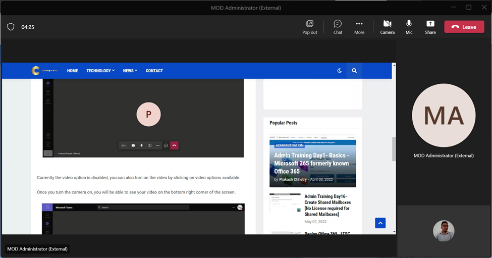This screenshot has width=492, height=258.
Task: Click the Deploy Office 365 LTSC post title
Action: tap(327, 233)
